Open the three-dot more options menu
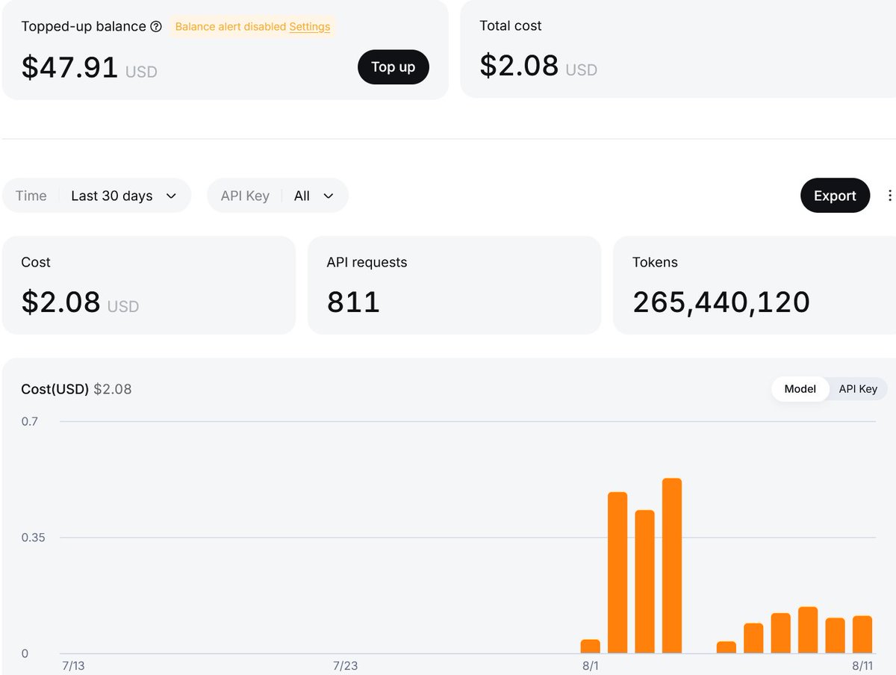Image resolution: width=896 pixels, height=675 pixels. pyautogui.click(x=889, y=196)
